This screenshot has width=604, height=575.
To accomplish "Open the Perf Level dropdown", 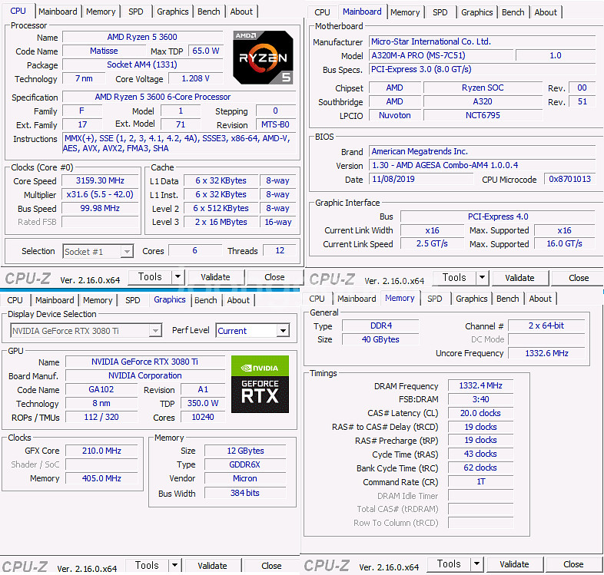I will [x=283, y=331].
